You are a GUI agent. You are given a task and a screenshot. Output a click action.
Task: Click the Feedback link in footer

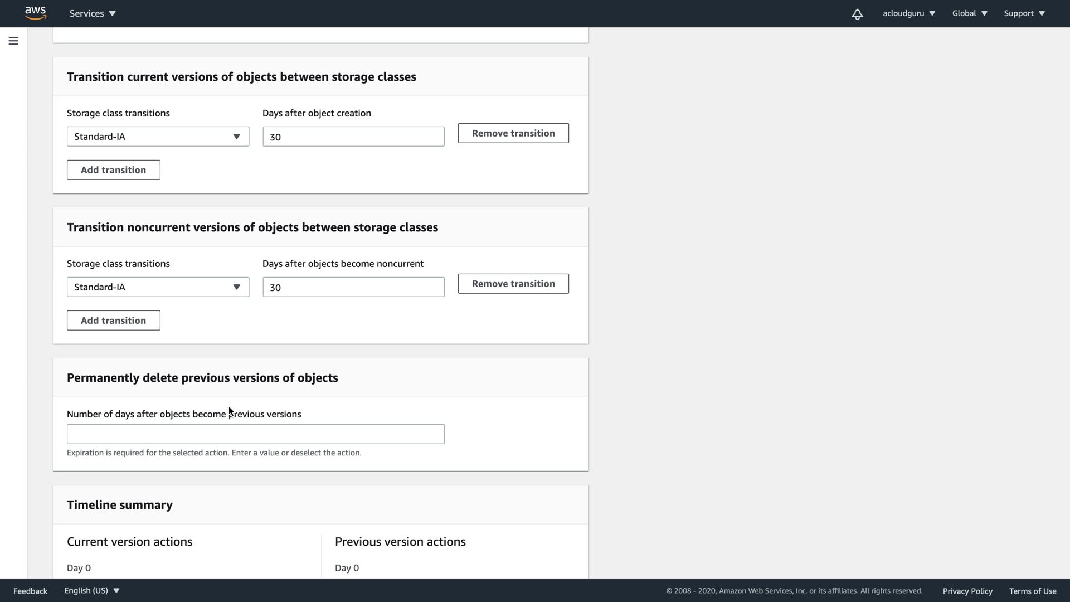[30, 591]
